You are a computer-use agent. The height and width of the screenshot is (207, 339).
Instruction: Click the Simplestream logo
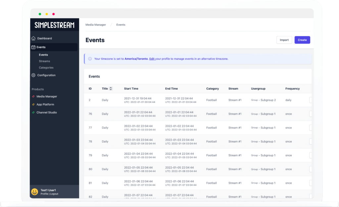(x=54, y=25)
